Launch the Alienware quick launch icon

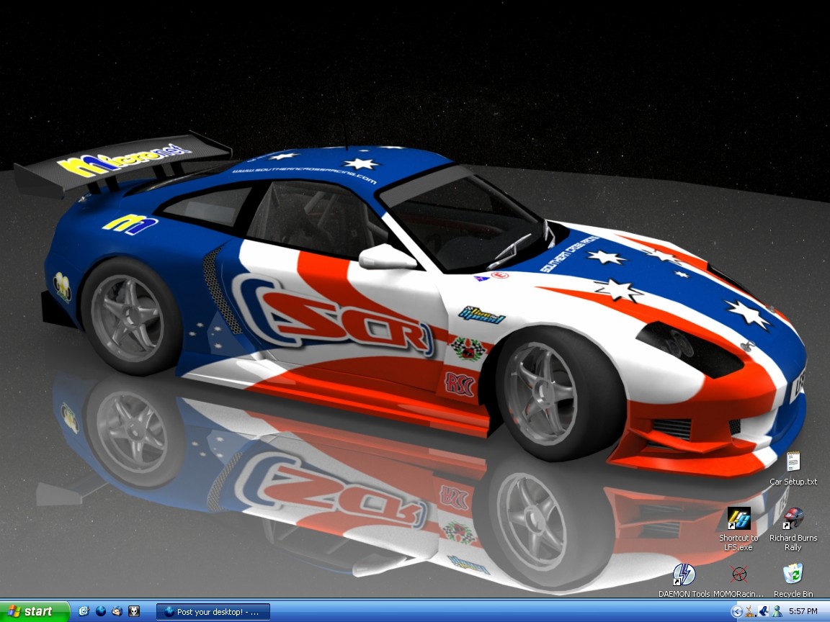tap(135, 611)
